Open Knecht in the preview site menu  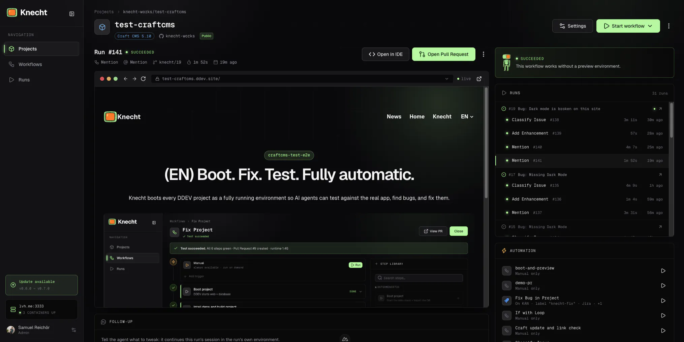(442, 117)
